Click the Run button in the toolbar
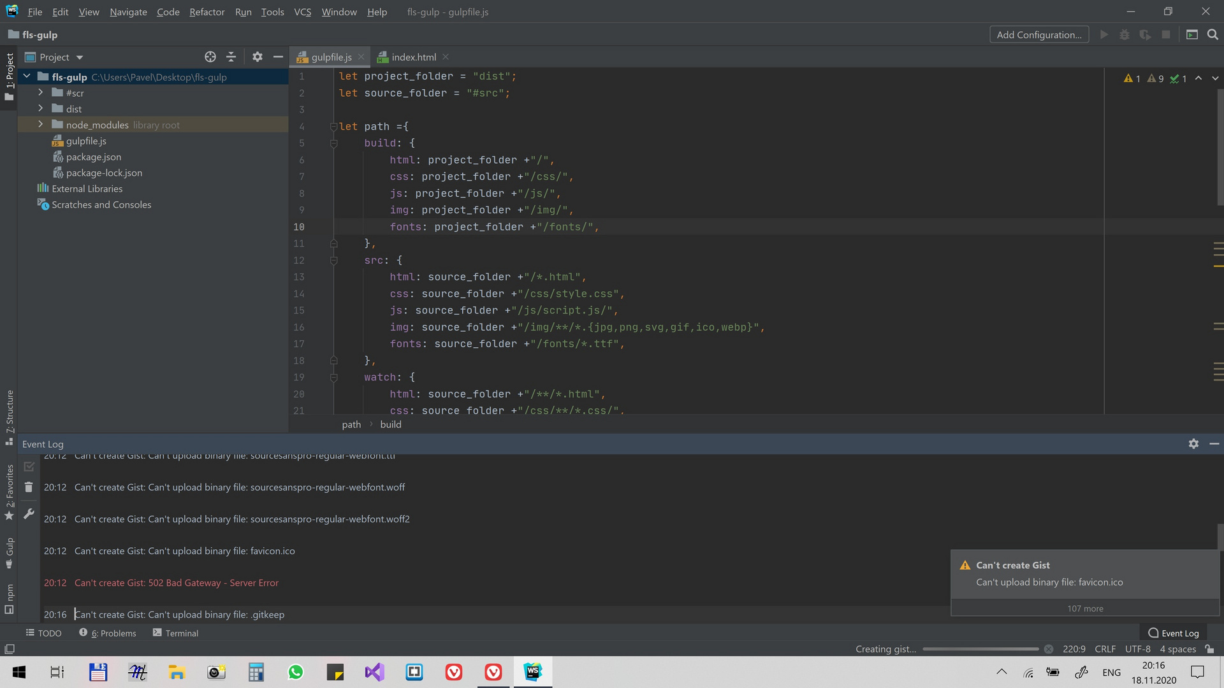This screenshot has height=688, width=1224. [x=1104, y=34]
